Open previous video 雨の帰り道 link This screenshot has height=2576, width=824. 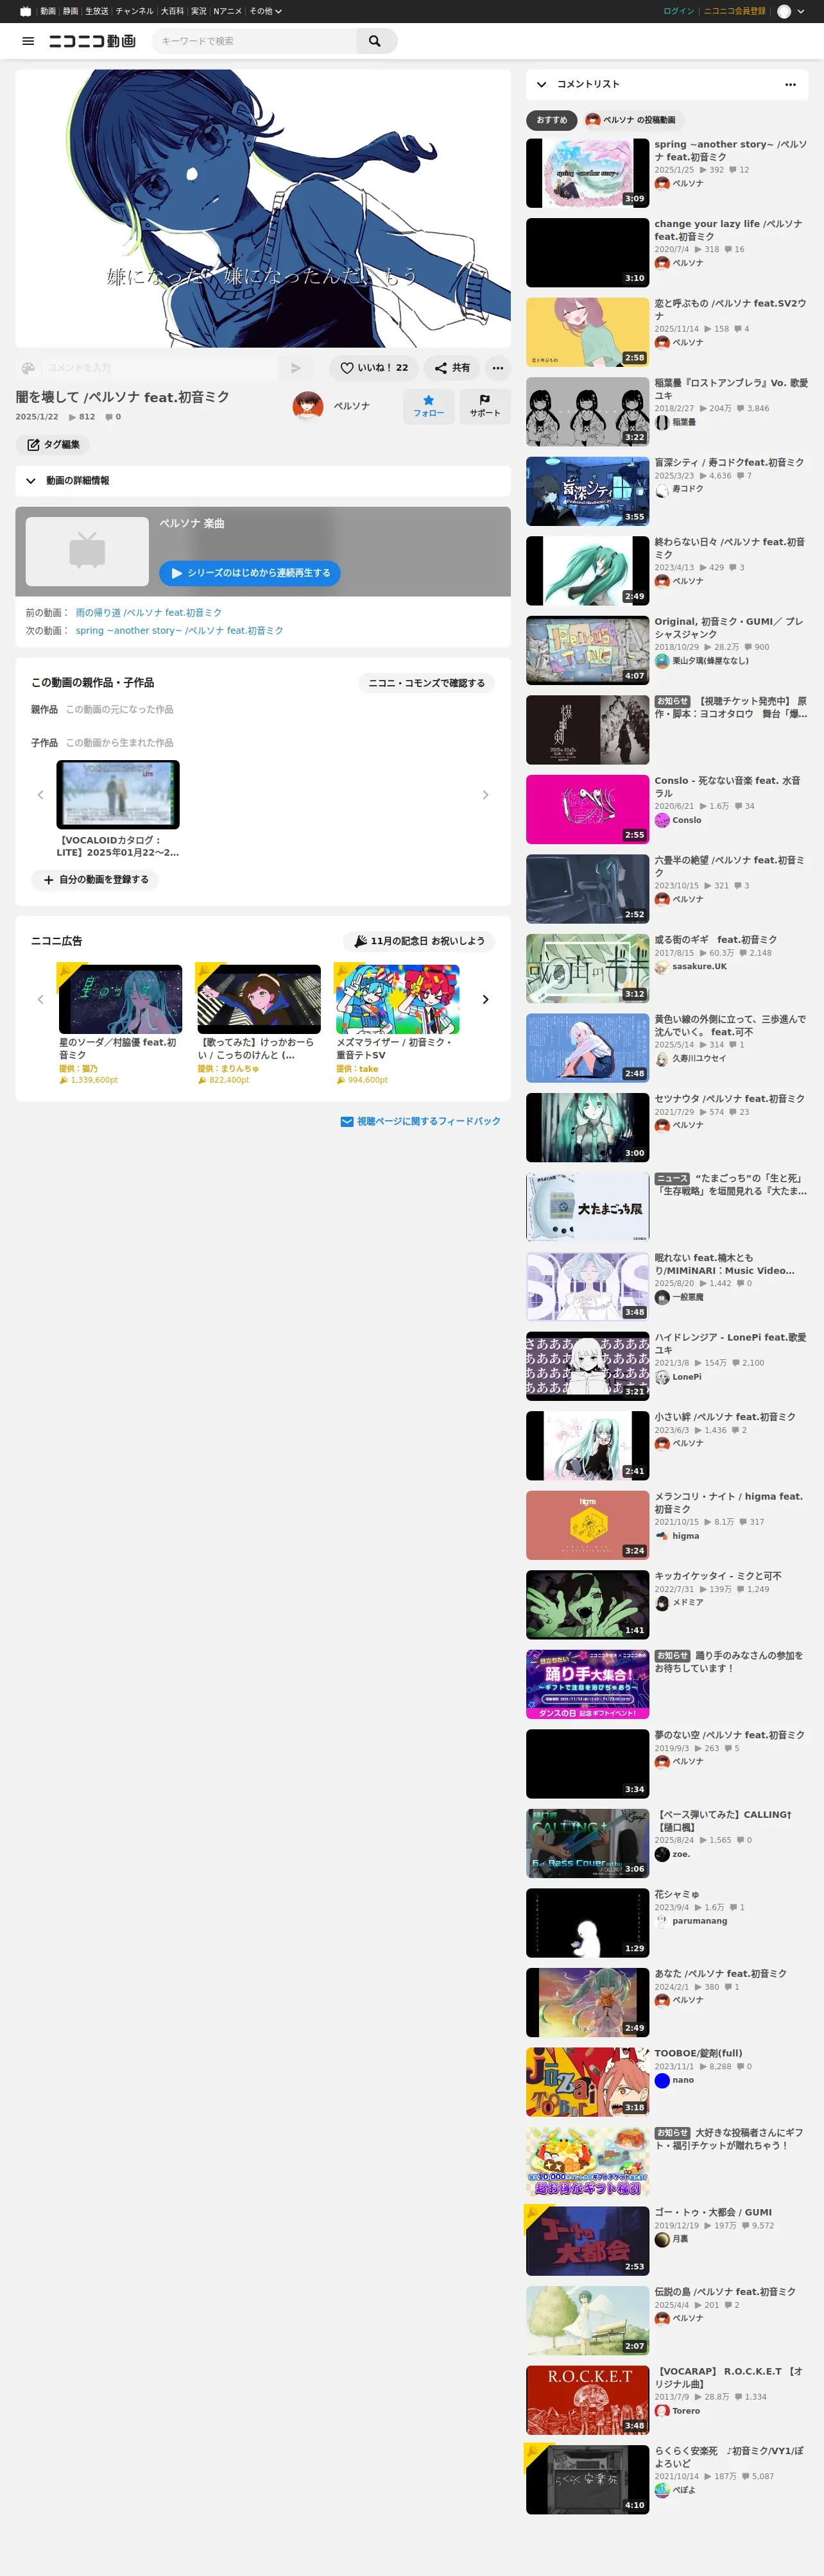tap(149, 613)
